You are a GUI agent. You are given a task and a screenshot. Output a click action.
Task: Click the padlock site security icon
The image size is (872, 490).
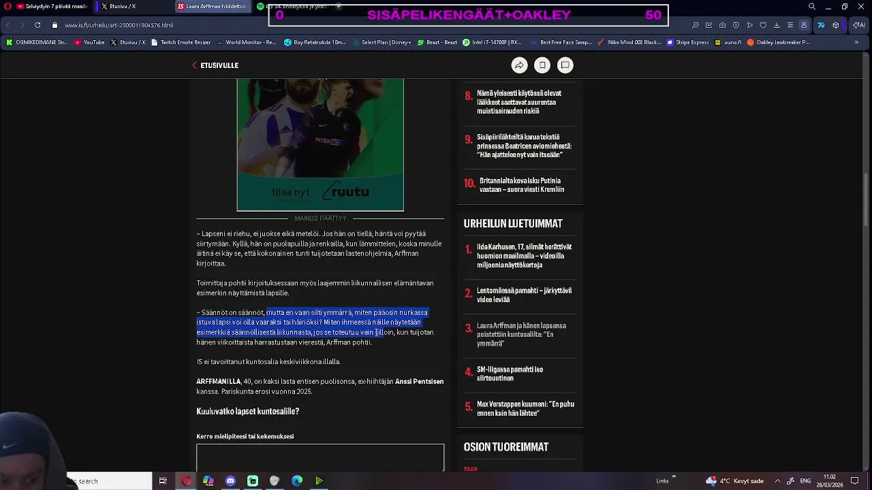pyautogui.click(x=55, y=25)
